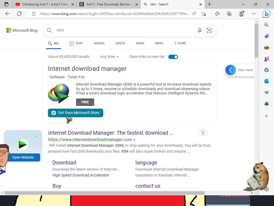Open the Drop paper plane icon in sidebar
Viewport: 274px width, 206px height.
coord(266,93)
